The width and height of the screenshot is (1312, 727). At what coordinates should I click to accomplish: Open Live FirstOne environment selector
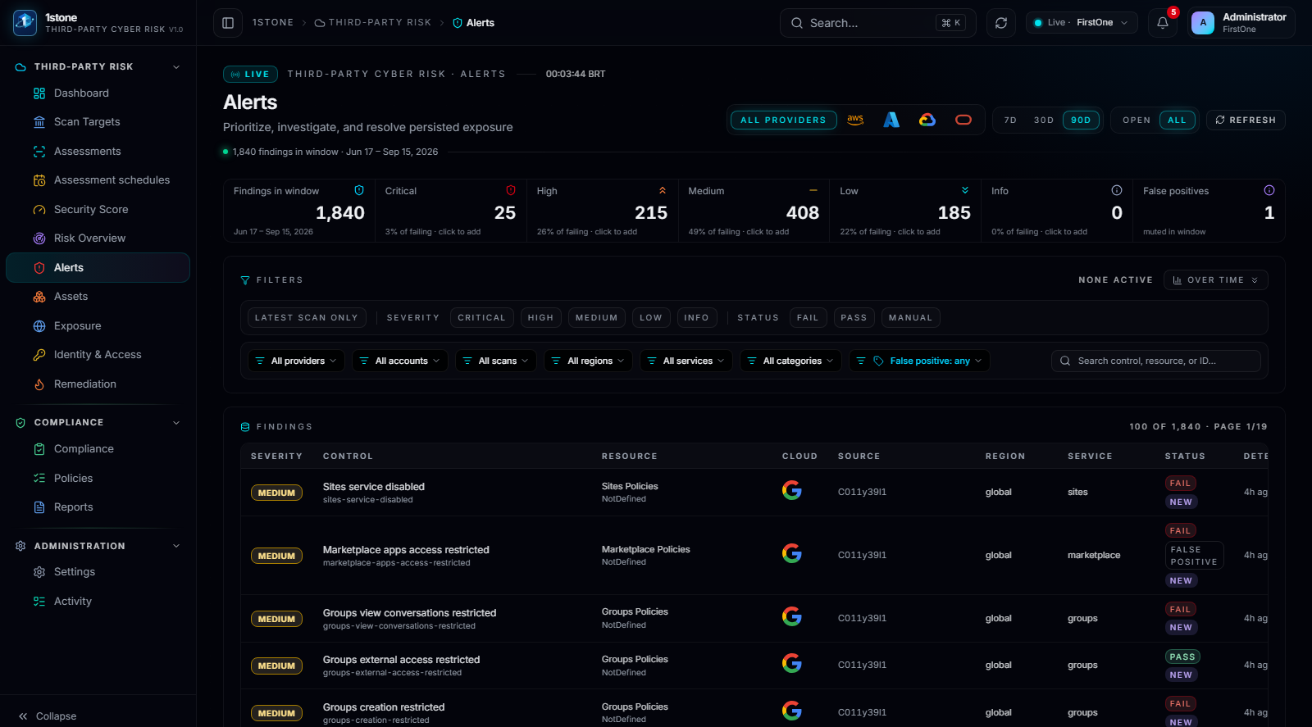tap(1082, 23)
